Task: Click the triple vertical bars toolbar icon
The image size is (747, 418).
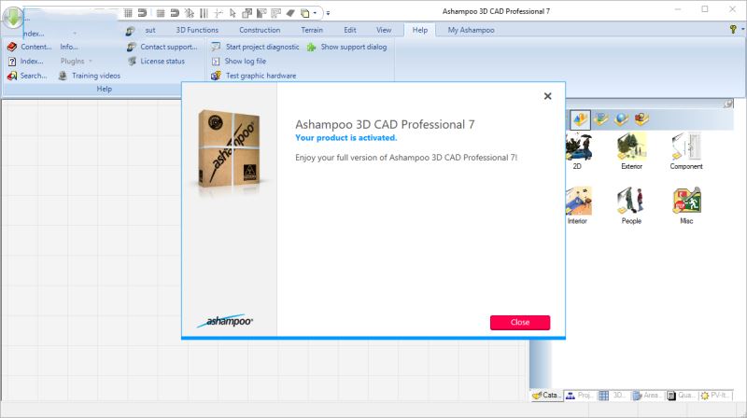Action: coord(204,13)
